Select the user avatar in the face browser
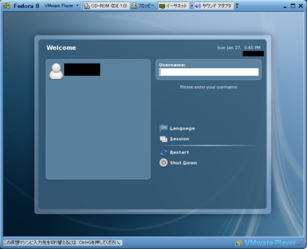This screenshot has width=307, height=249. pos(56,71)
